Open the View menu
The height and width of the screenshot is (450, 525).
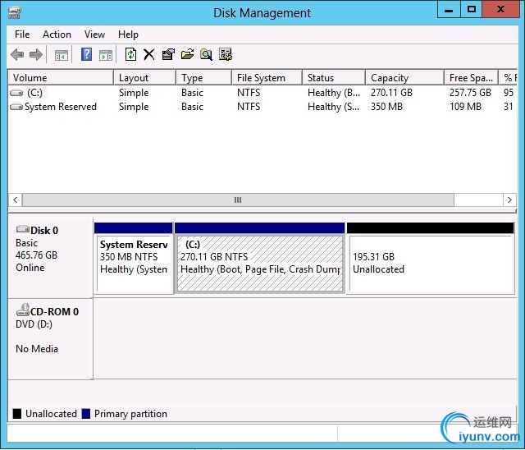[x=94, y=34]
